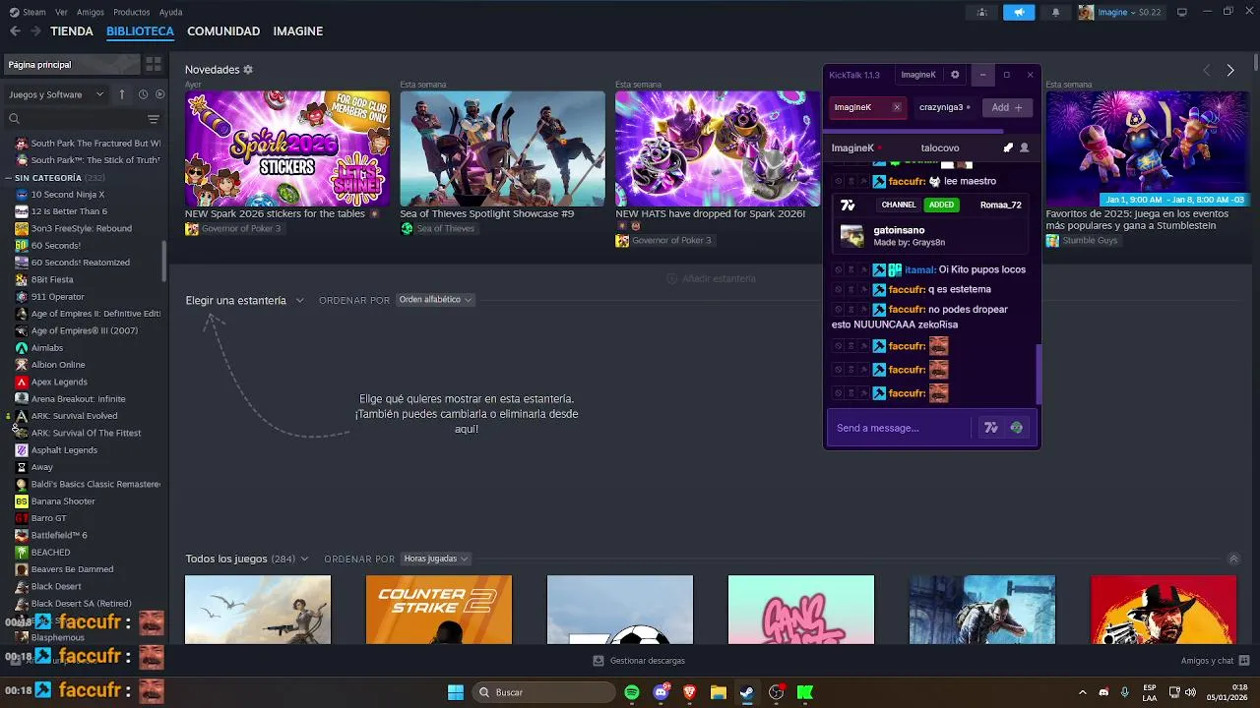Viewport: 1260px width, 708px height.
Task: Open the family/friends group icon in top bar
Action: (981, 13)
